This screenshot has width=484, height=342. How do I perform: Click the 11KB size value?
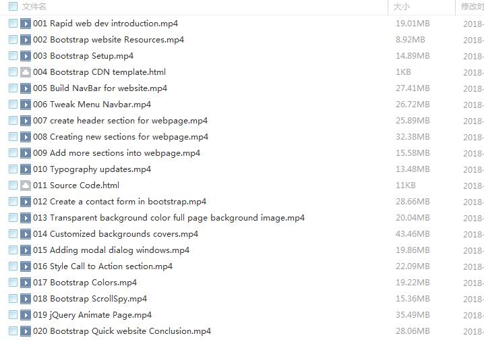click(406, 186)
